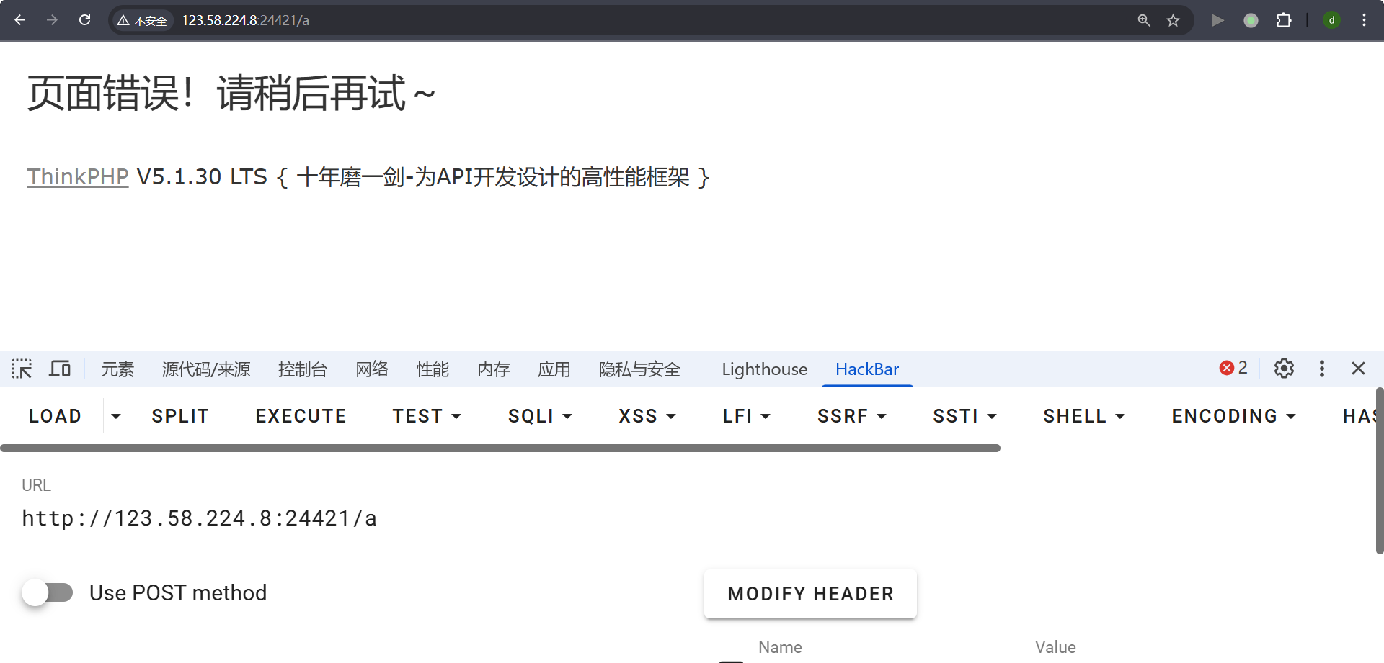Viewport: 1384px width, 663px height.
Task: Open the green profile avatar
Action: point(1332,20)
